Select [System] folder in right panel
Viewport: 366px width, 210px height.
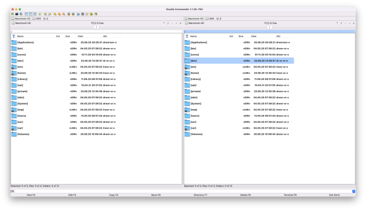pos(239,103)
